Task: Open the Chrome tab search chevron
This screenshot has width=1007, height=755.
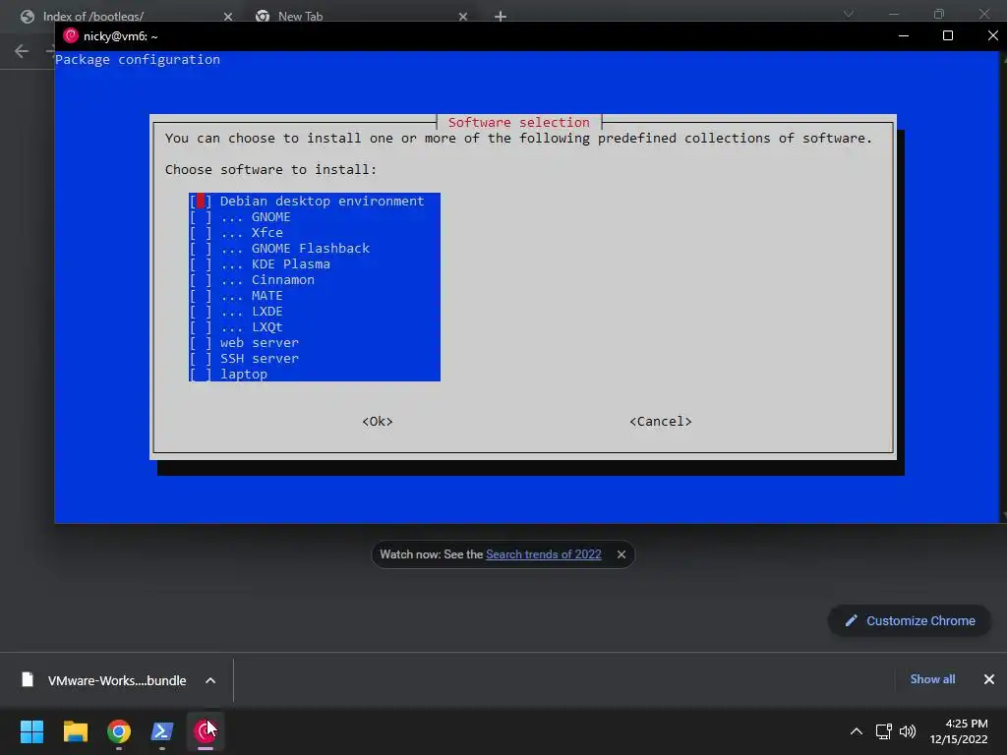Action: 849,14
